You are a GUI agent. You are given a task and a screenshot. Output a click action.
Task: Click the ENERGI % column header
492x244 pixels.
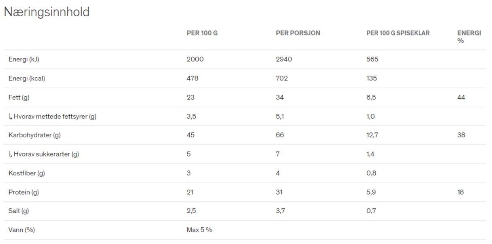[469, 37]
